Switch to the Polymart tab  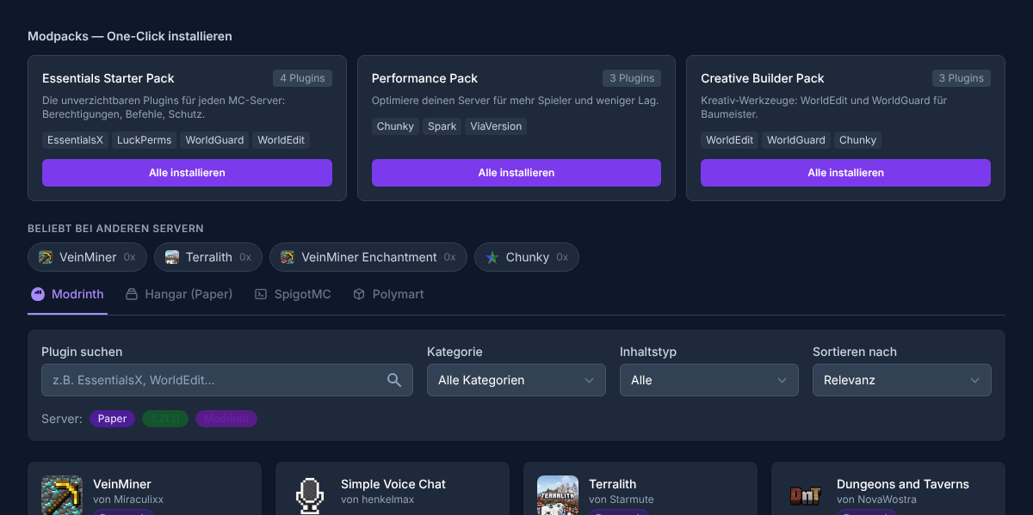[x=388, y=294]
